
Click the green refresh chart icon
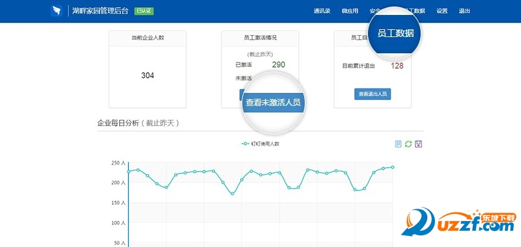pos(409,144)
